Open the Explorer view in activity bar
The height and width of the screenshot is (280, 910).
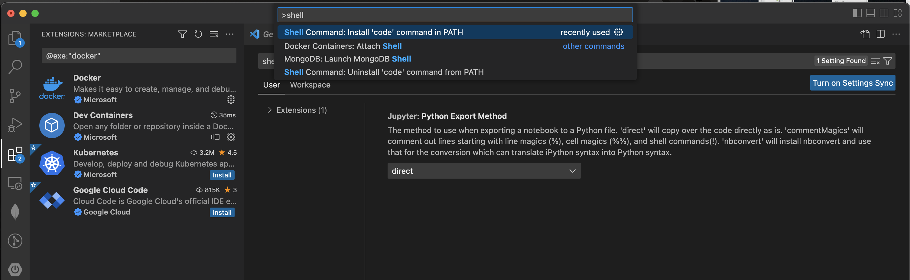(x=15, y=38)
